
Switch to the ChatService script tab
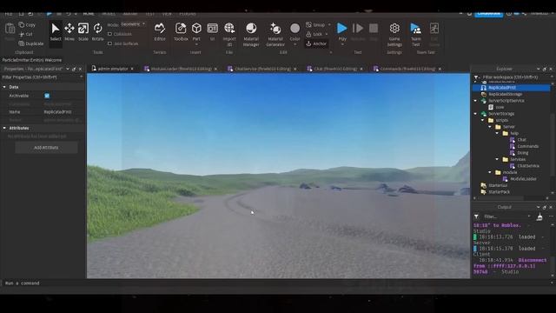pos(261,69)
